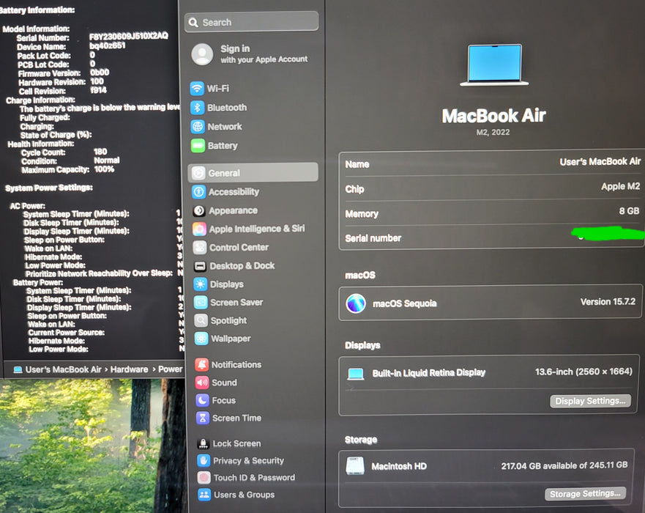
Task: Click the Cell Revision f914 value
Action: click(98, 90)
